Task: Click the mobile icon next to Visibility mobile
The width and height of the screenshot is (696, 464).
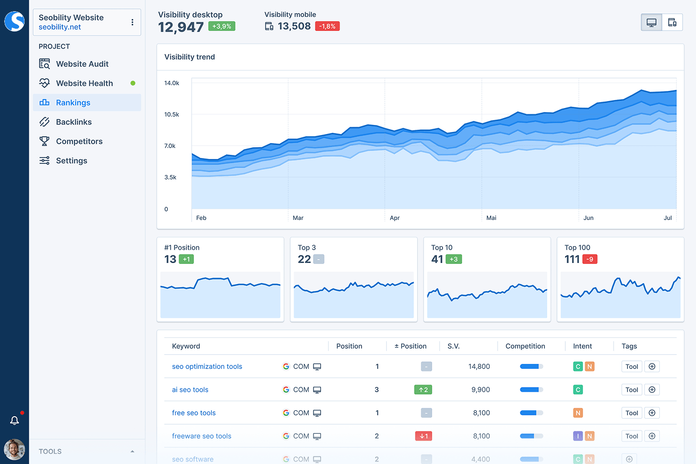Action: [269, 26]
